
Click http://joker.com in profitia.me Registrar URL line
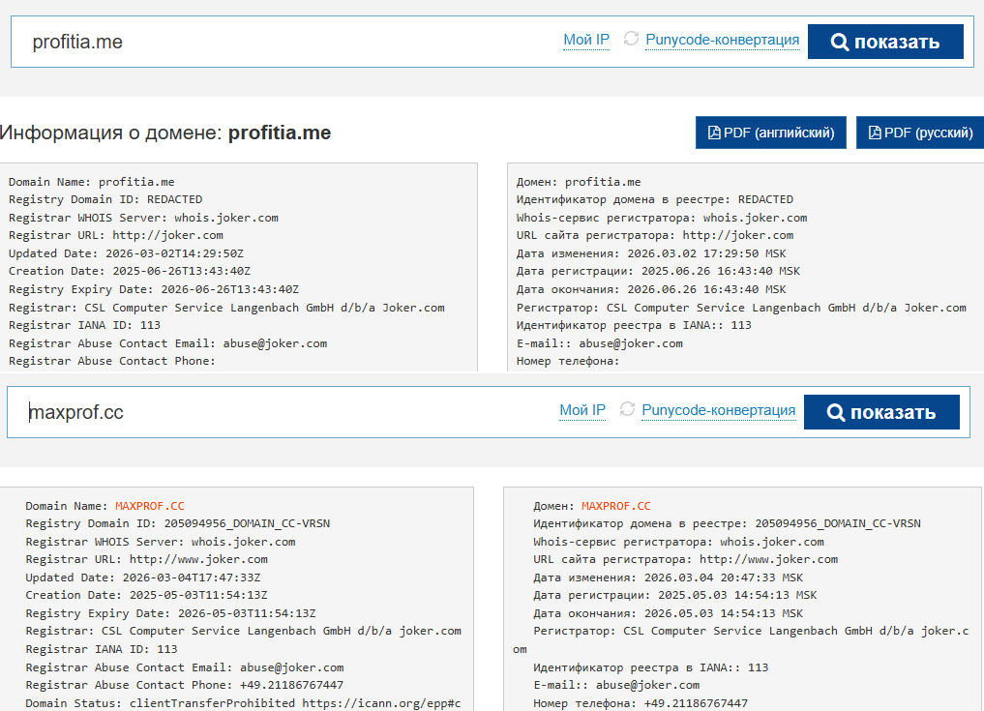pyautogui.click(x=167, y=235)
